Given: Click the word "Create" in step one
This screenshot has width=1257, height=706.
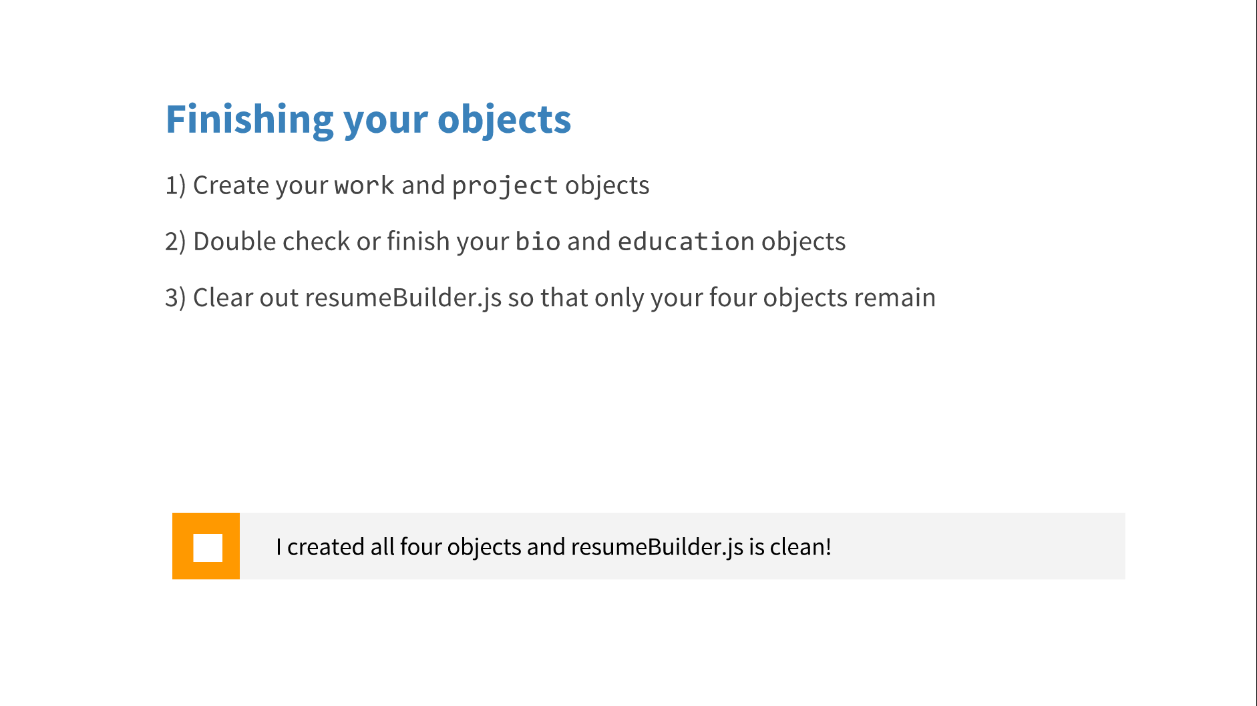Looking at the screenshot, I should click(230, 186).
